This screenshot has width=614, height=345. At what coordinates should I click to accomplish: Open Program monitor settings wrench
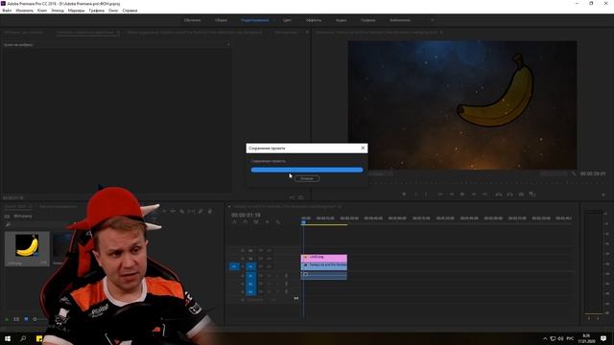(574, 173)
